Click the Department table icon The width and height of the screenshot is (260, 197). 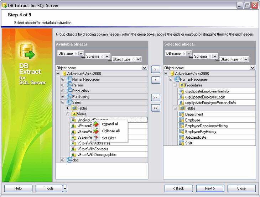point(182,115)
